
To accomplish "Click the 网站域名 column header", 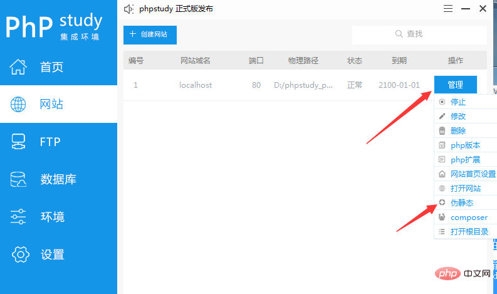I will tap(196, 61).
